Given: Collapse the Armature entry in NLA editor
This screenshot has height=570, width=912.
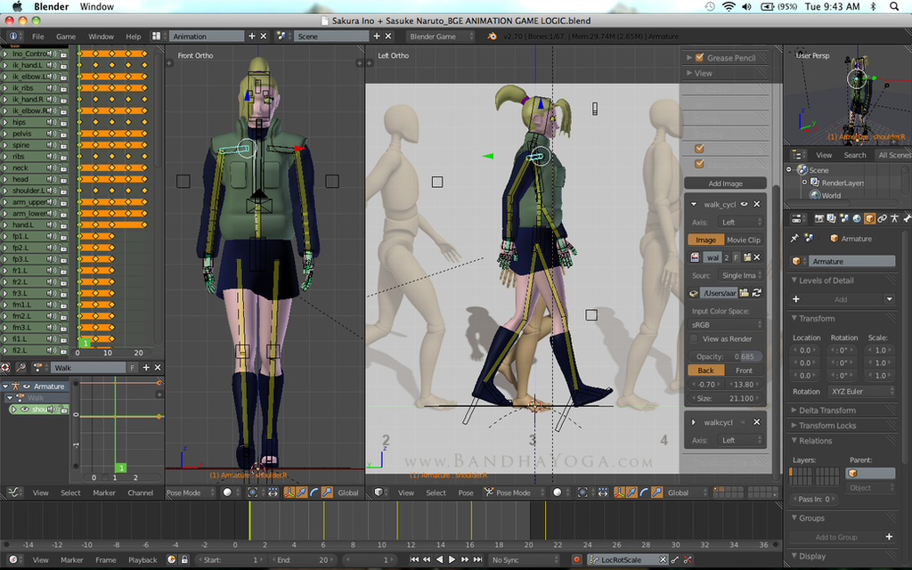Looking at the screenshot, I should [x=5, y=387].
